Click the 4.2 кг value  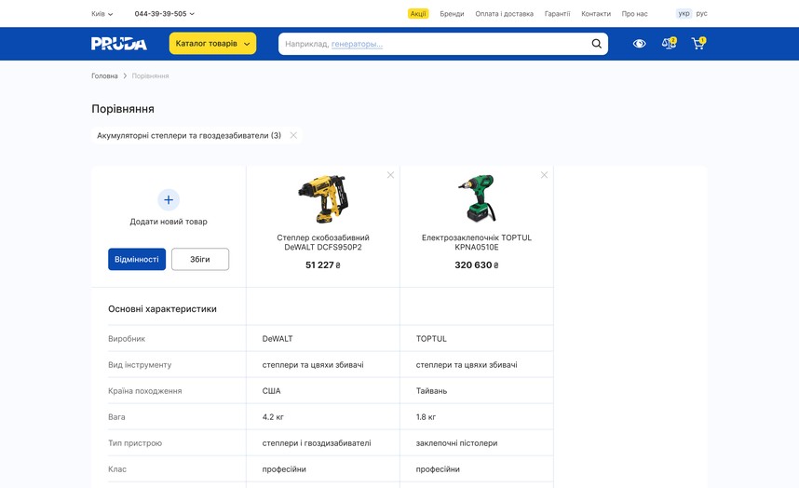tap(273, 416)
